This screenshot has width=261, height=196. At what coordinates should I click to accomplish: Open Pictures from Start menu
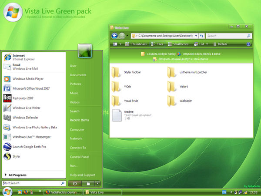tap(75, 84)
